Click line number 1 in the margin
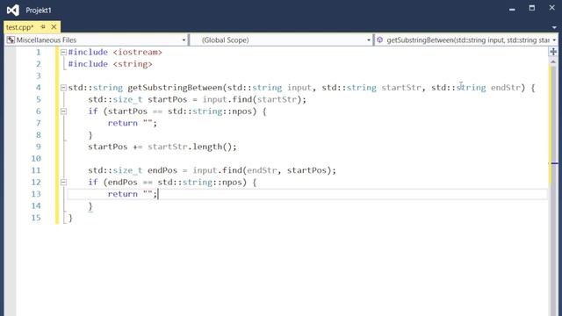 [x=38, y=53]
